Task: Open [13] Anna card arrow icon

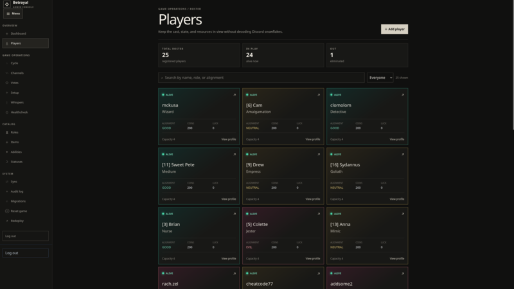Action: [x=403, y=214]
